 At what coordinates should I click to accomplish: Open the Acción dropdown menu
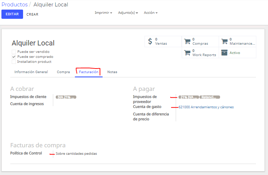pyautogui.click(x=151, y=13)
